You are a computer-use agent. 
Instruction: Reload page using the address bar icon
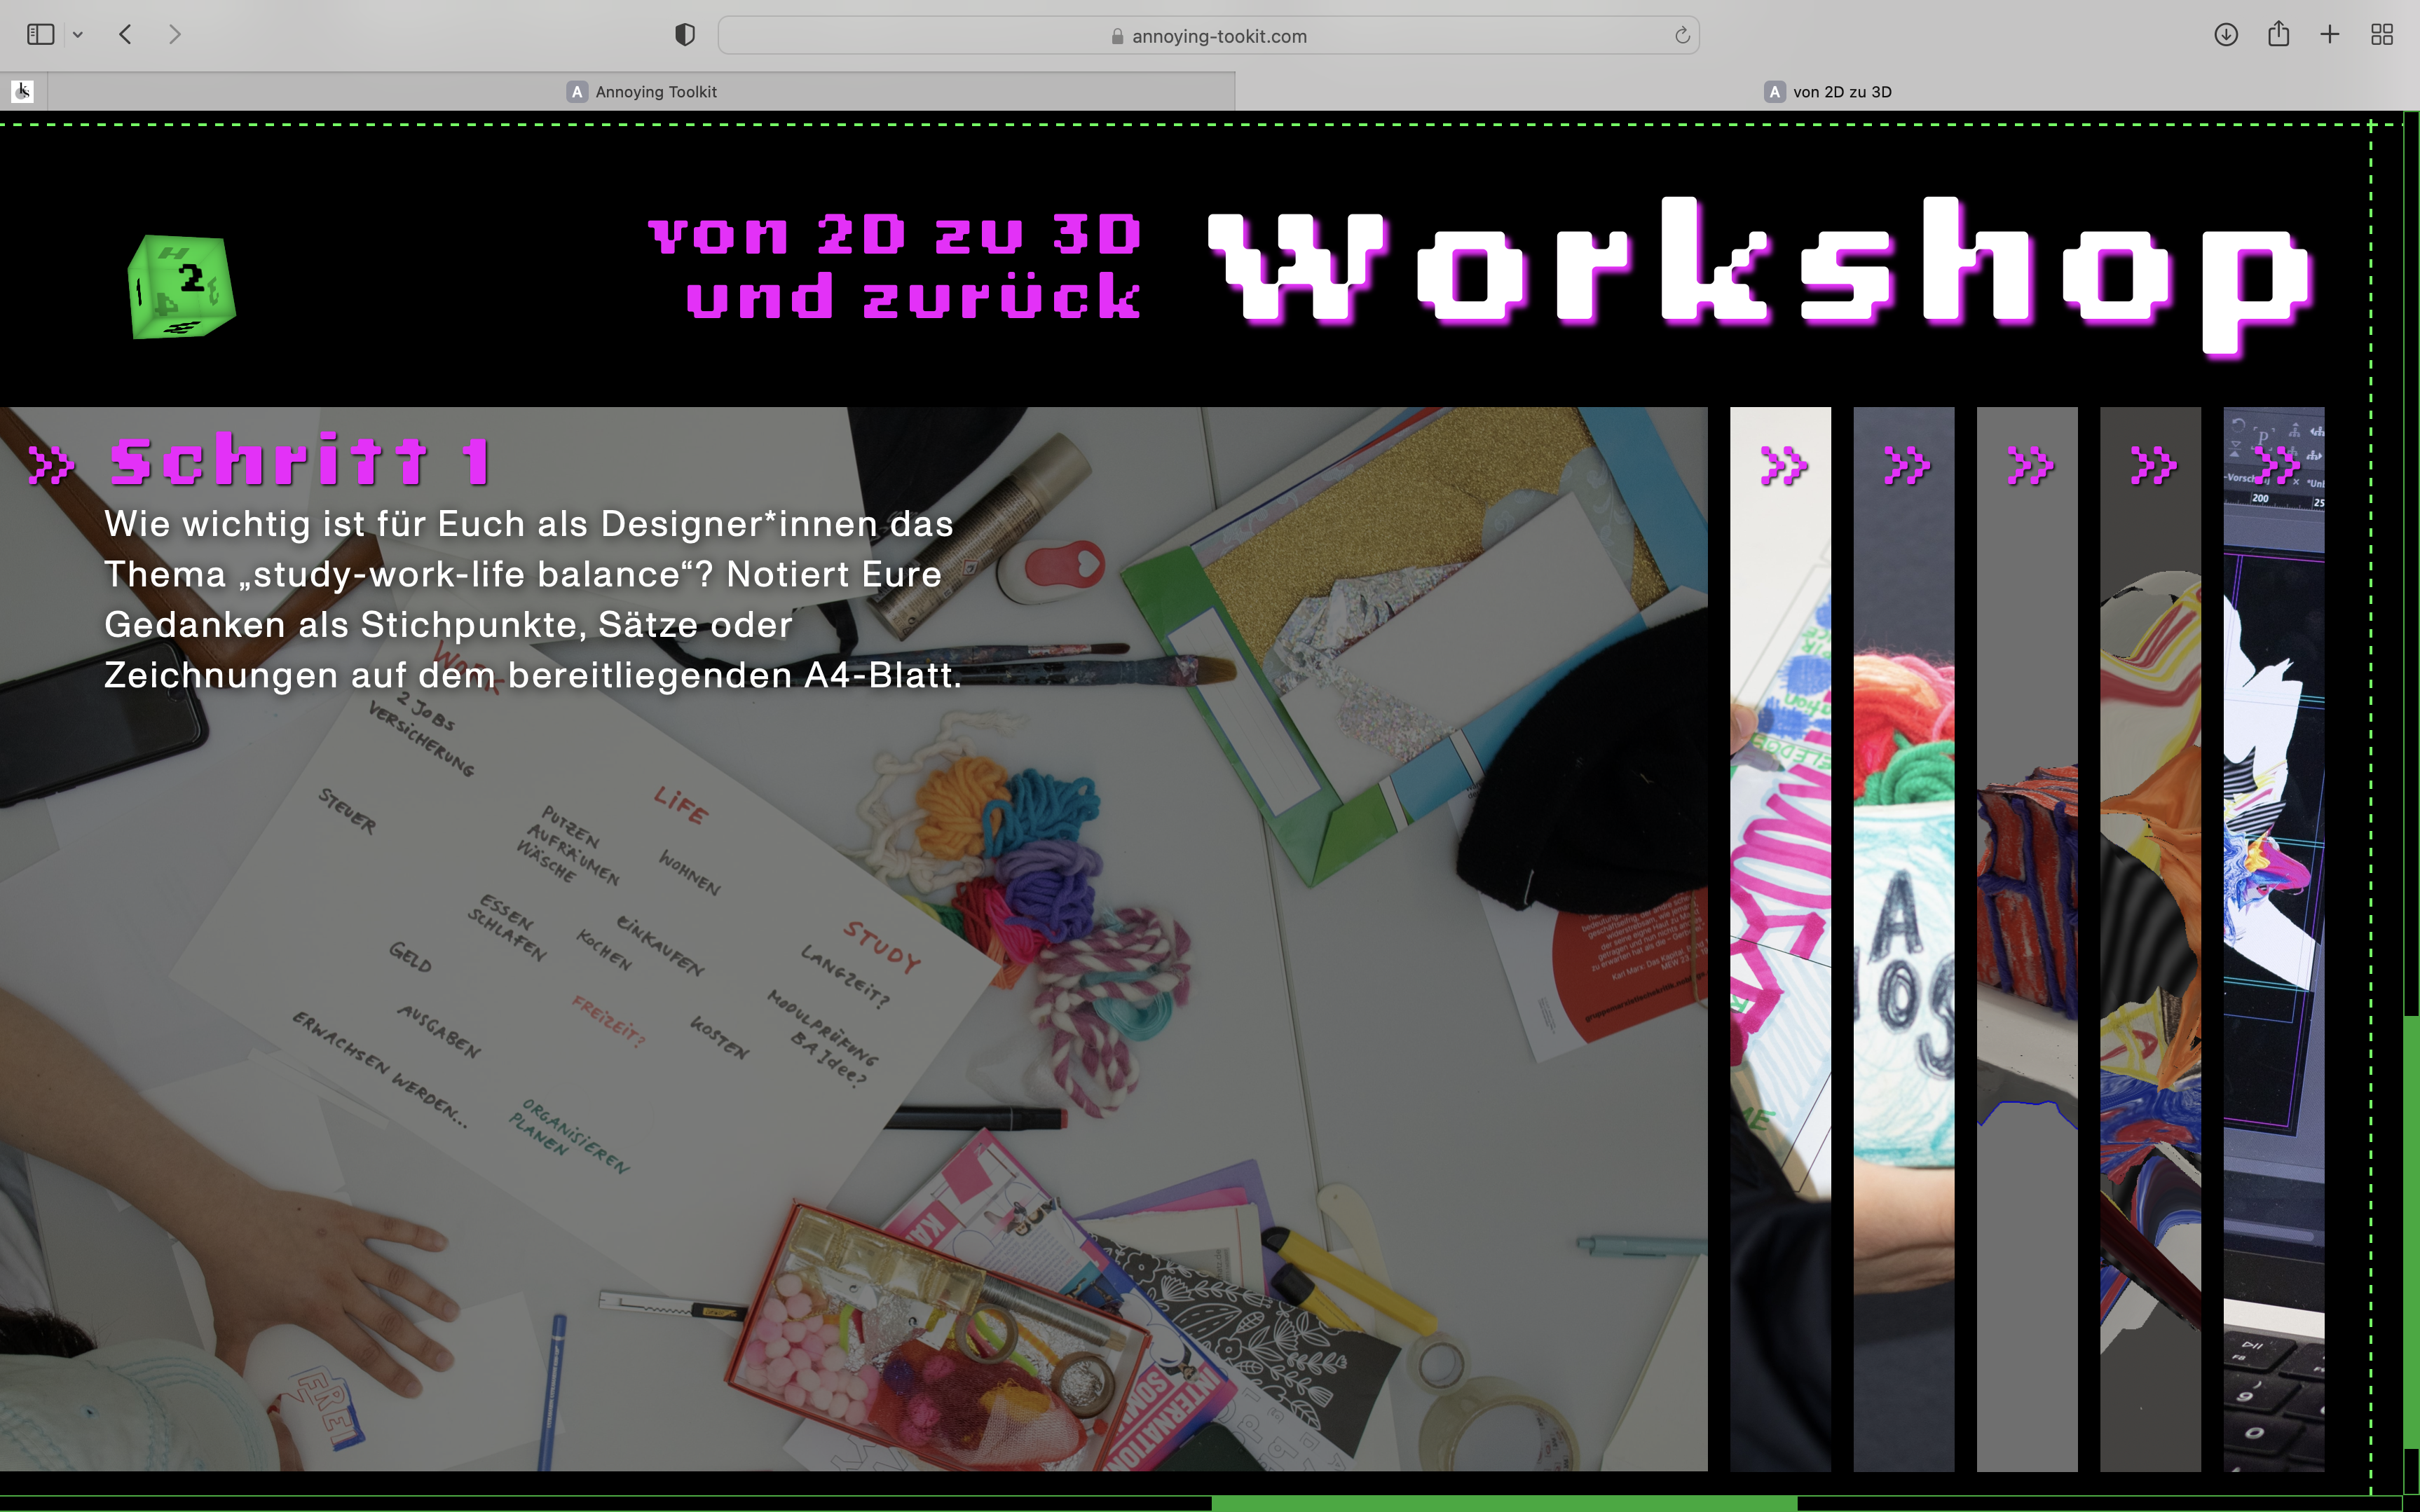click(x=1682, y=36)
